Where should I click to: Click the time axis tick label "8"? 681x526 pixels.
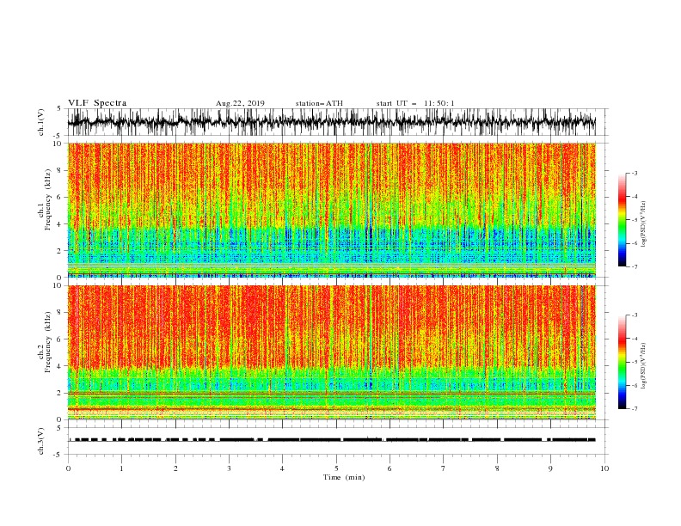(497, 468)
